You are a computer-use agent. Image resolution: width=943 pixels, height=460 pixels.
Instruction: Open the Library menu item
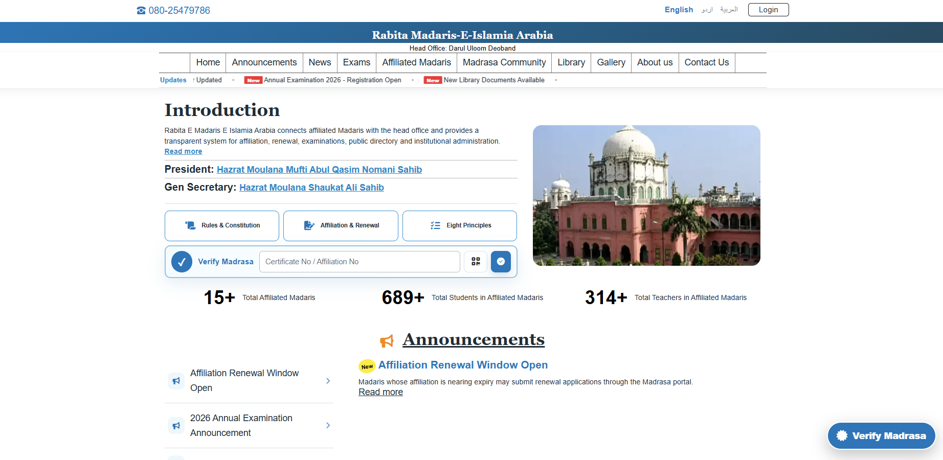571,62
